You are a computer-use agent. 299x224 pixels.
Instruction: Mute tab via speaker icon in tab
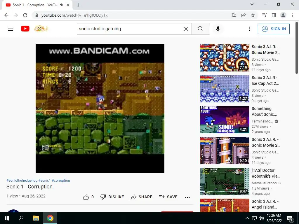coord(61,5)
